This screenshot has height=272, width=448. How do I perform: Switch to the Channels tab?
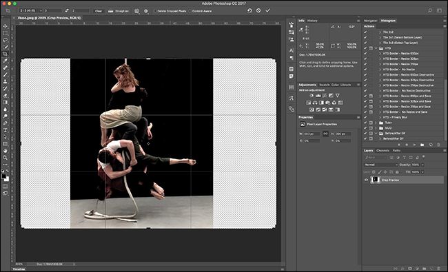(x=383, y=150)
